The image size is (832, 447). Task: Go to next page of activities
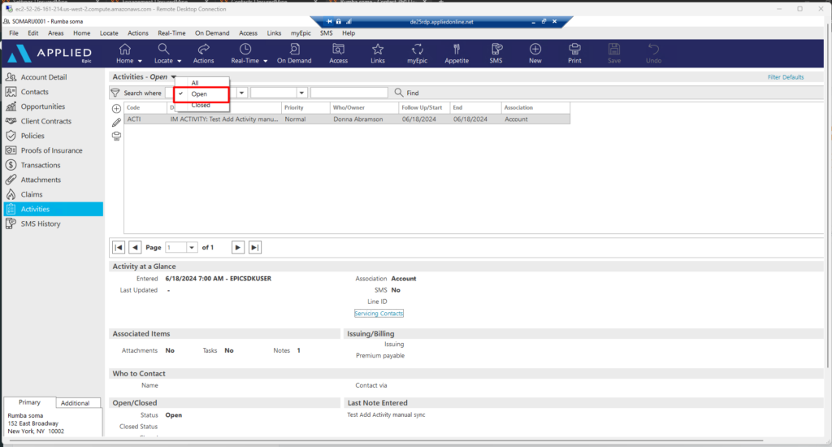(238, 247)
